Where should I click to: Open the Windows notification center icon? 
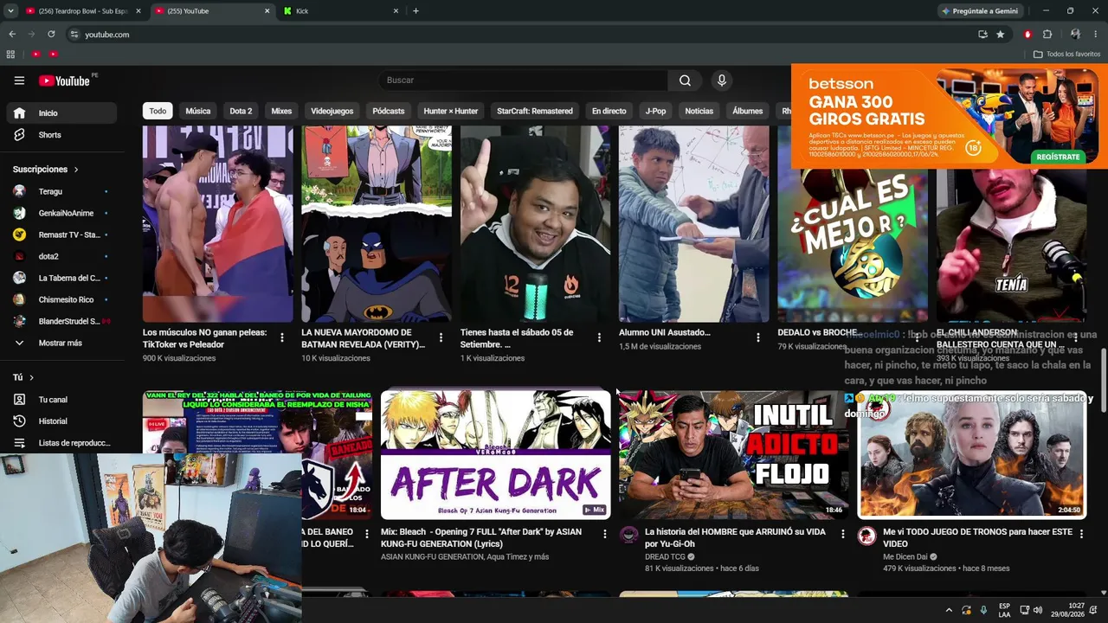click(x=1093, y=610)
